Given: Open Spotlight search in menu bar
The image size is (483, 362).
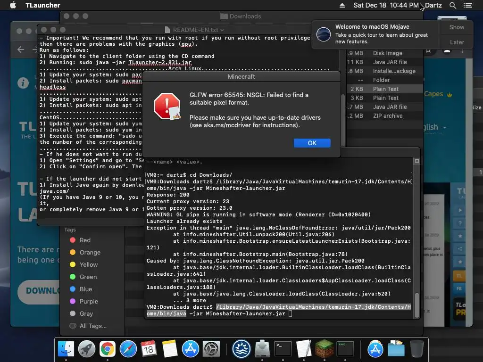Looking at the screenshot, I should (452, 5).
